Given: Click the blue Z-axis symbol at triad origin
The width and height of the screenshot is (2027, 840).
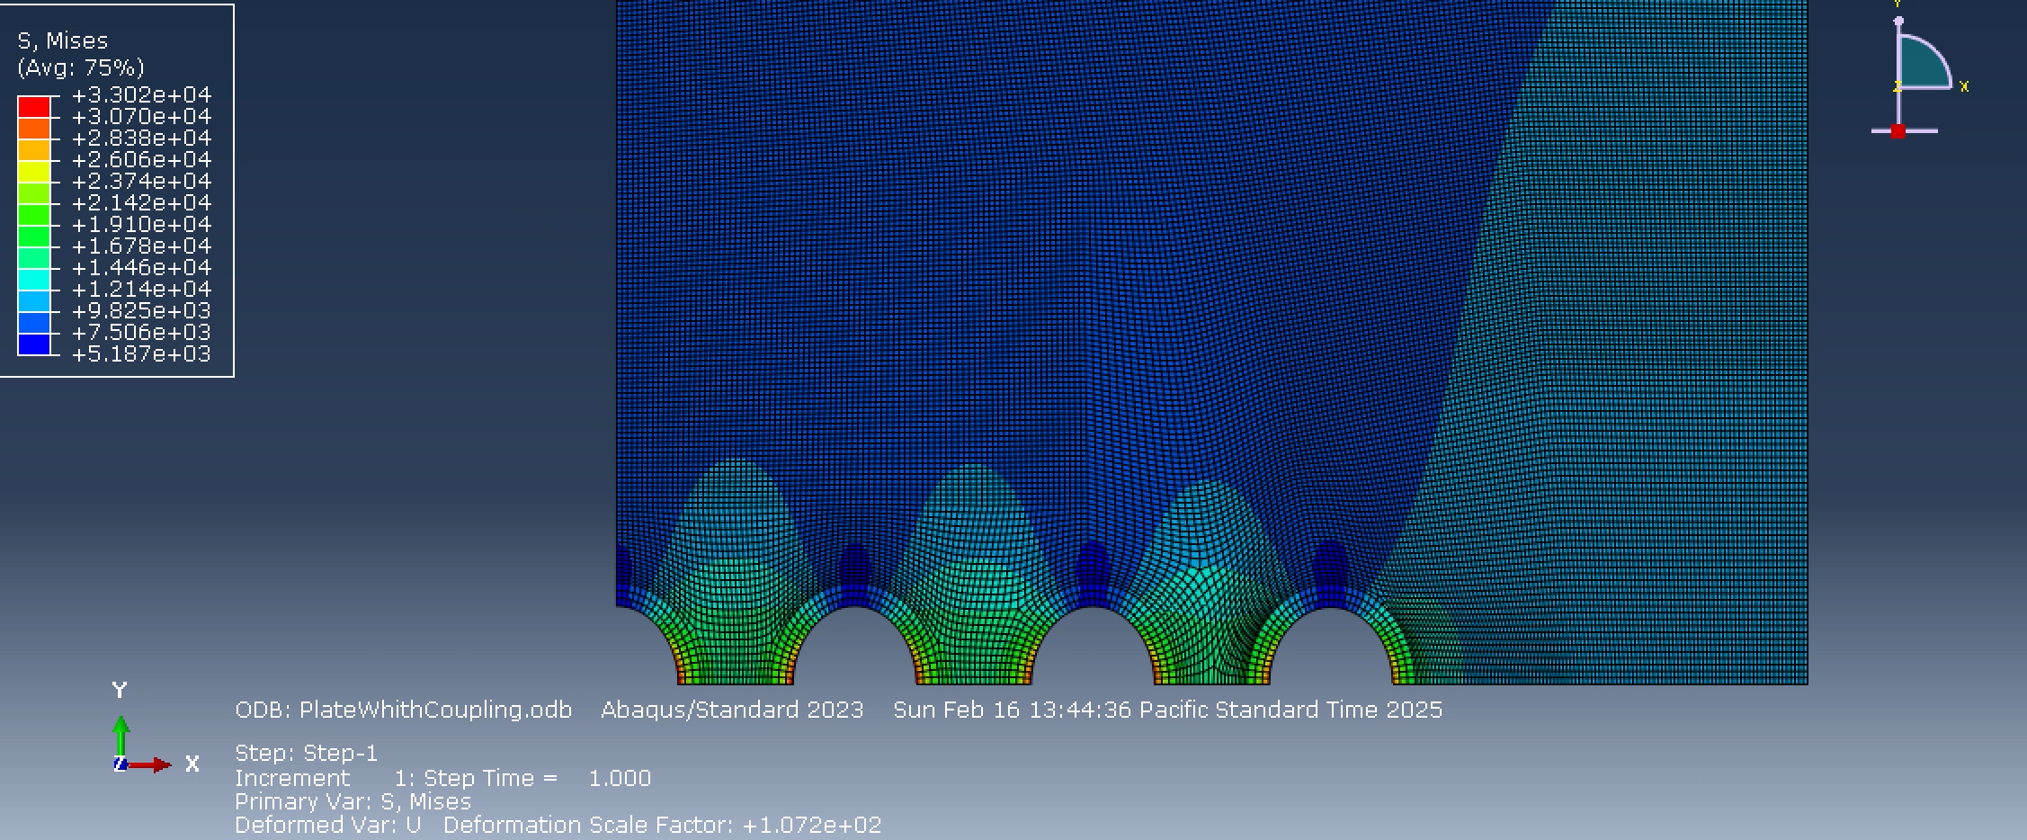Looking at the screenshot, I should tap(120, 765).
